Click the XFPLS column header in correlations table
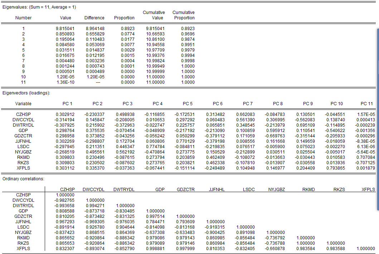This screenshot has width=379, height=254. 368,190
